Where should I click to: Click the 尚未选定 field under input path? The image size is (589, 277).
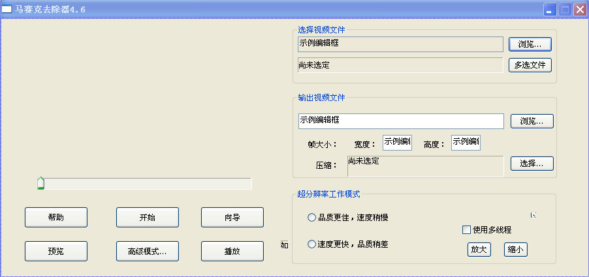tap(400, 65)
